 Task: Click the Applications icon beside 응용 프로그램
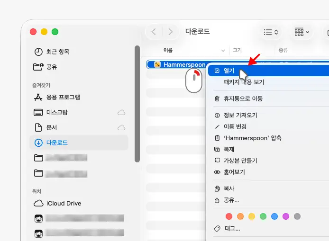click(x=38, y=97)
